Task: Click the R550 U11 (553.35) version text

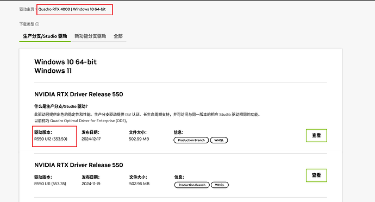Action: tap(50, 184)
